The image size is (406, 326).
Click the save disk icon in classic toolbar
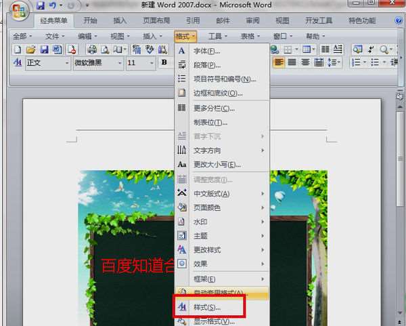tap(45, 49)
